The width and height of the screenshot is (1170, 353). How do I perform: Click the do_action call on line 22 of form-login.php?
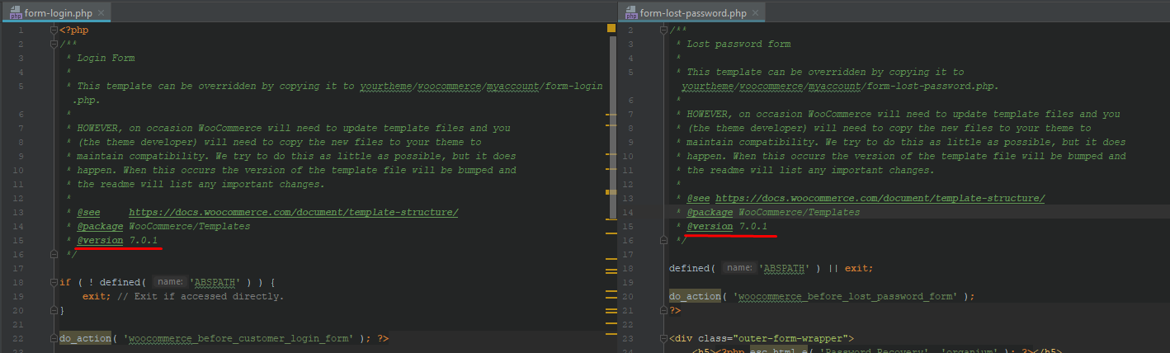tap(85, 338)
